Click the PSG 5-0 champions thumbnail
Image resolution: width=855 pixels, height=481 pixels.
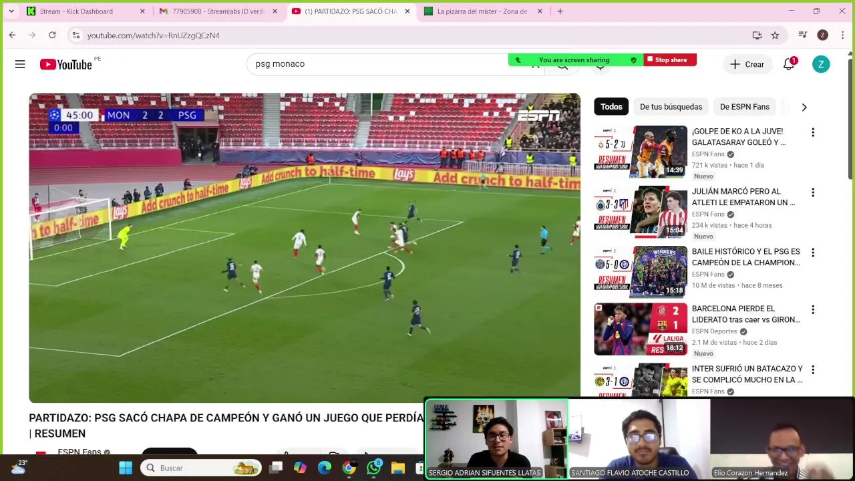coord(641,272)
